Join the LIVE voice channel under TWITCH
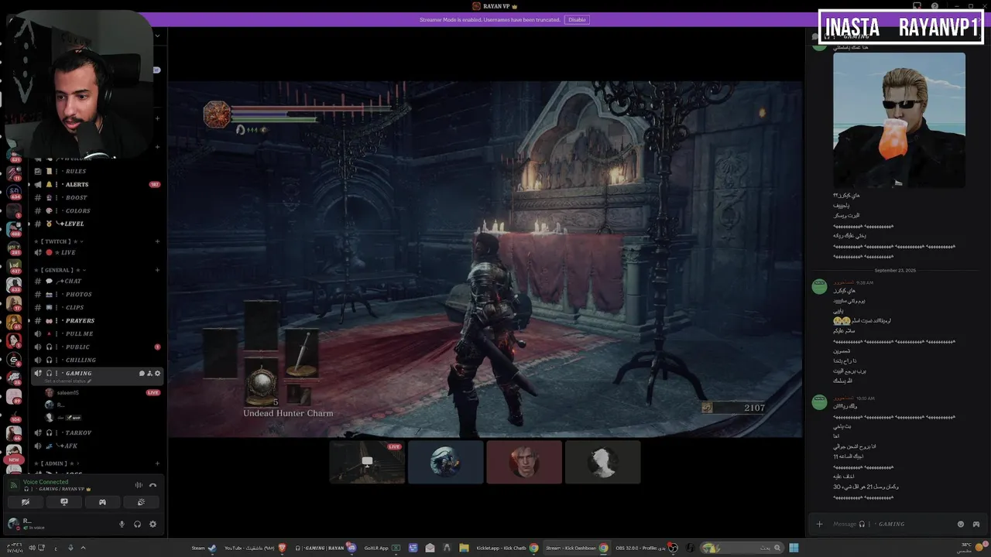Image resolution: width=991 pixels, height=557 pixels. 97,252
